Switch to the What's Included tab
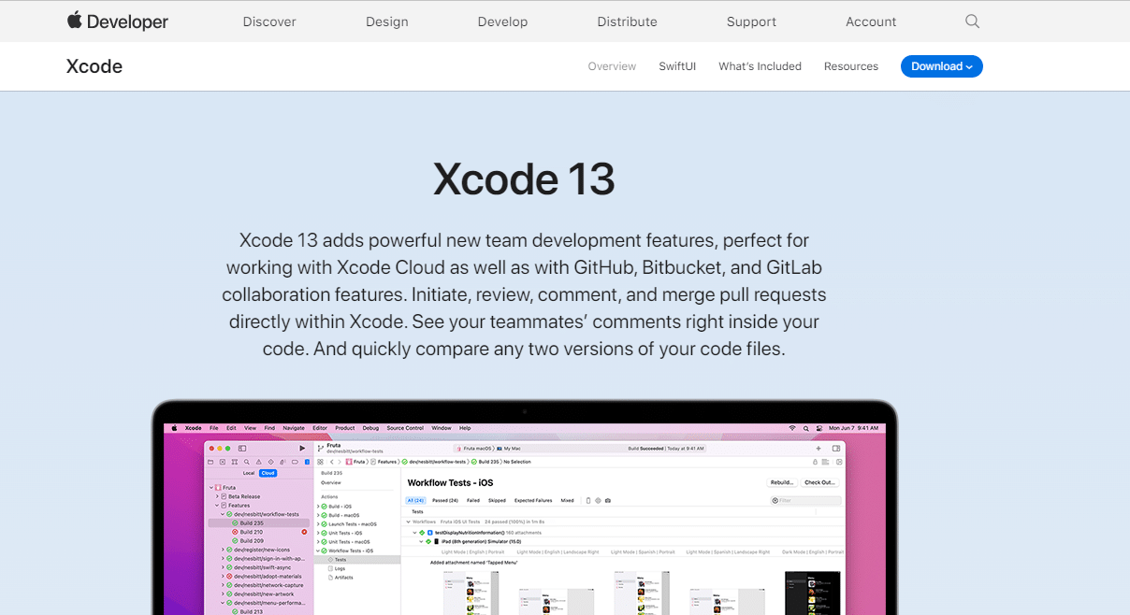This screenshot has height=615, width=1130. (760, 66)
